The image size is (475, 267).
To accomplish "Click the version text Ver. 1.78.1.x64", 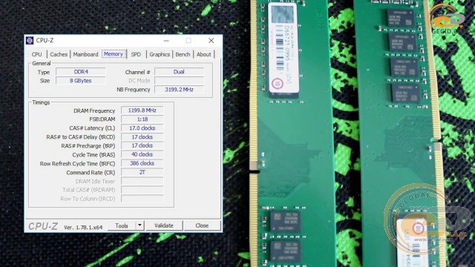I will [83, 228].
